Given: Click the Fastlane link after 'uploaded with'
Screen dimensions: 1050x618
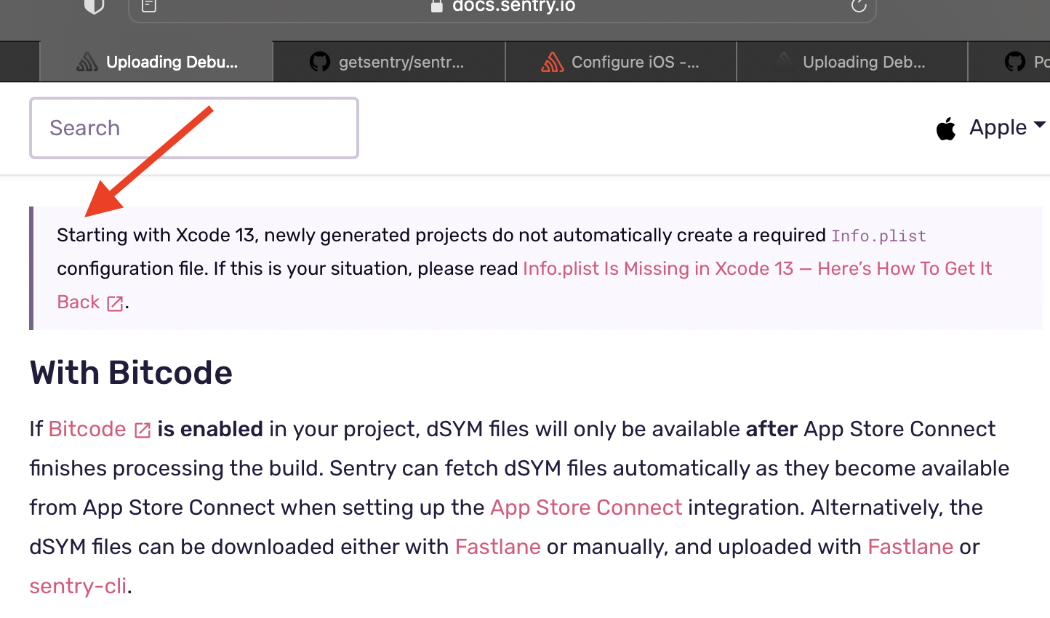Looking at the screenshot, I should click(910, 547).
